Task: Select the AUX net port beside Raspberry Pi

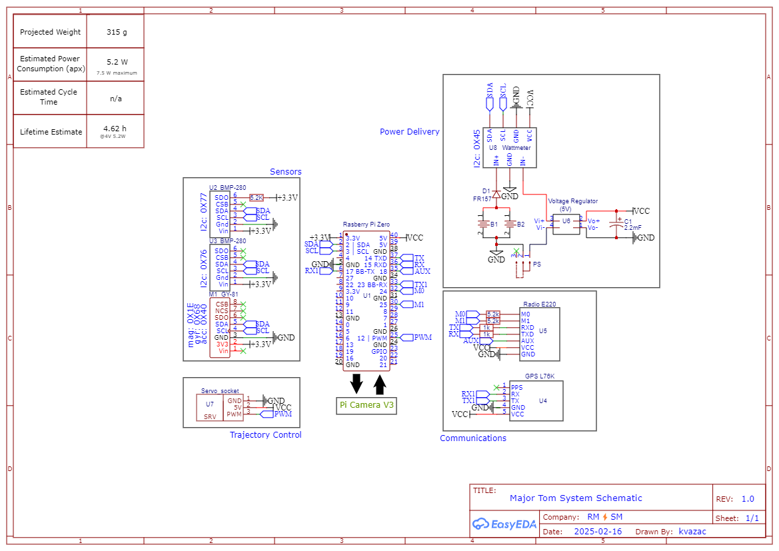Action: tap(416, 271)
